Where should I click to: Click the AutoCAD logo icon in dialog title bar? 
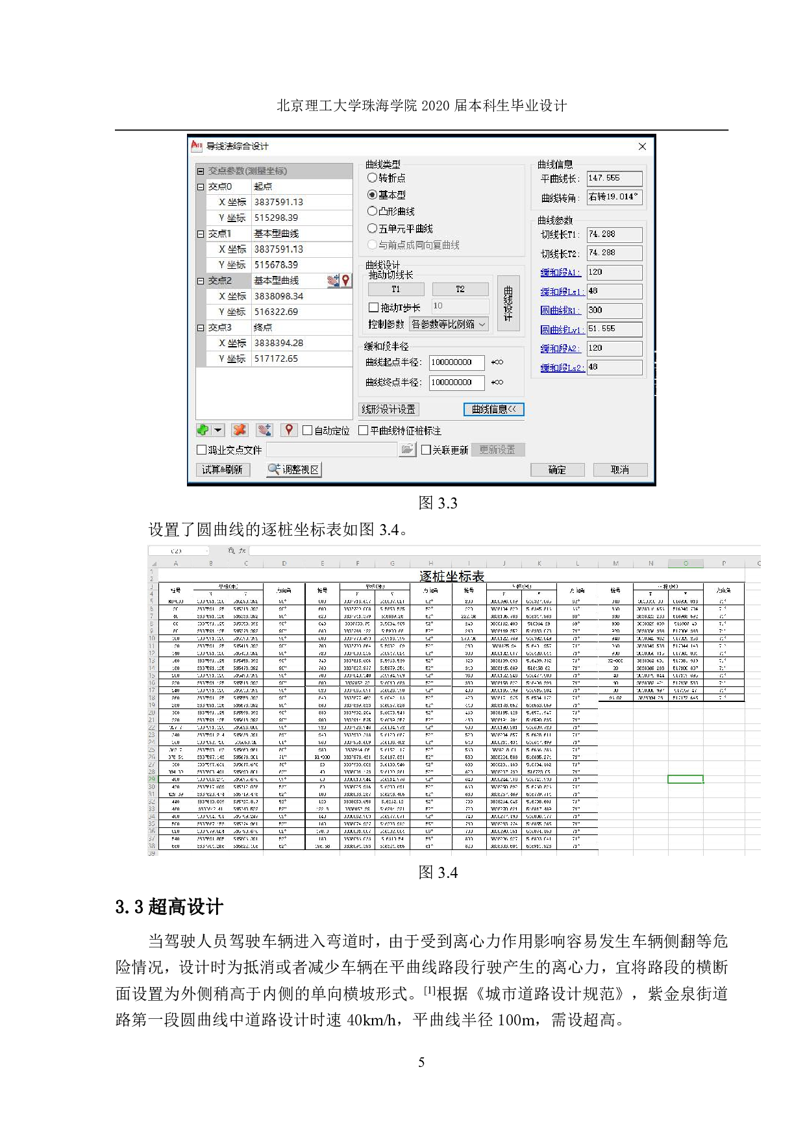197,146
